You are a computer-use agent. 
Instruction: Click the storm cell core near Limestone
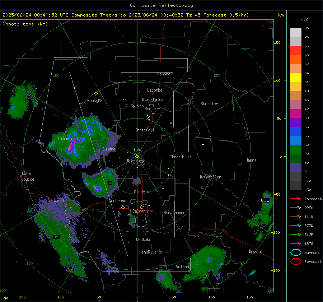coord(71,147)
